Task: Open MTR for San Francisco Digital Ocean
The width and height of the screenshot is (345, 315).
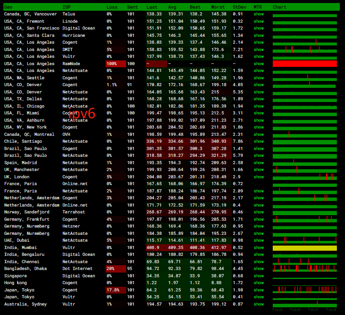Action: [259, 28]
